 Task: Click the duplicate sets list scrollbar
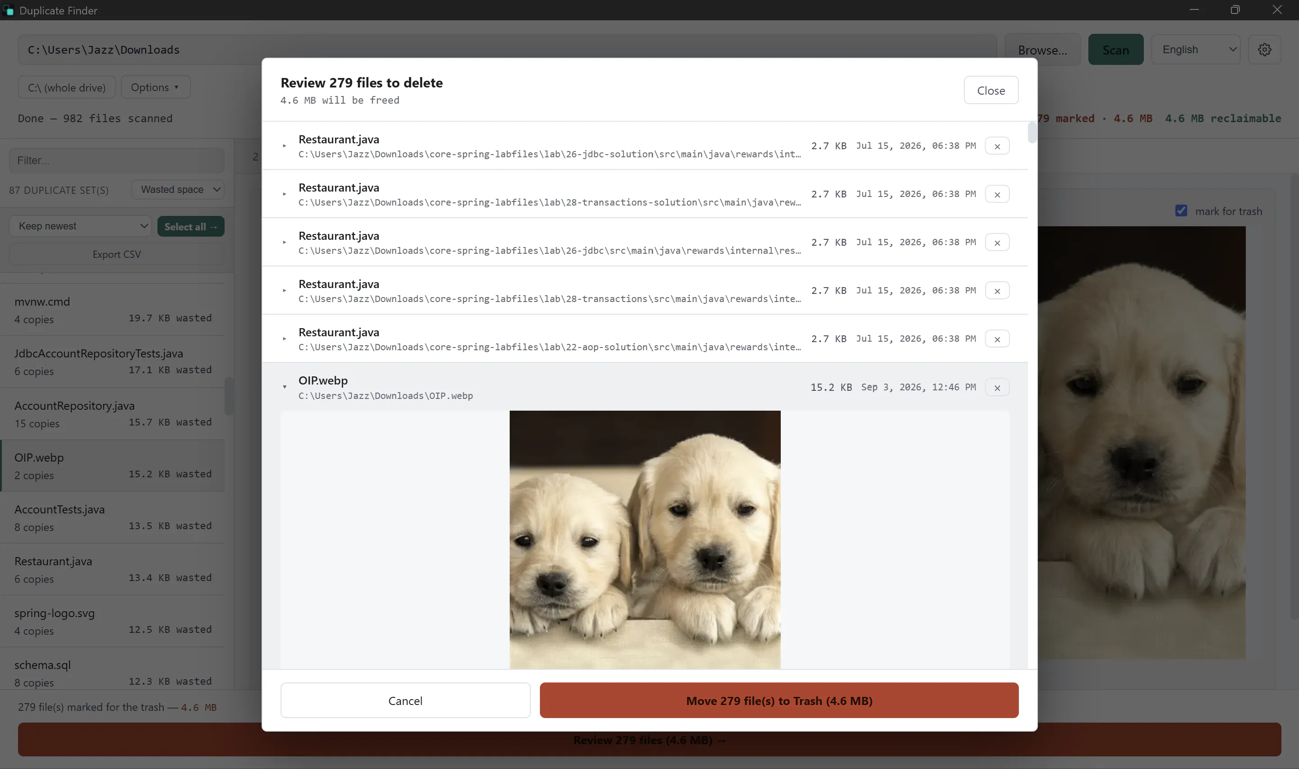point(229,396)
